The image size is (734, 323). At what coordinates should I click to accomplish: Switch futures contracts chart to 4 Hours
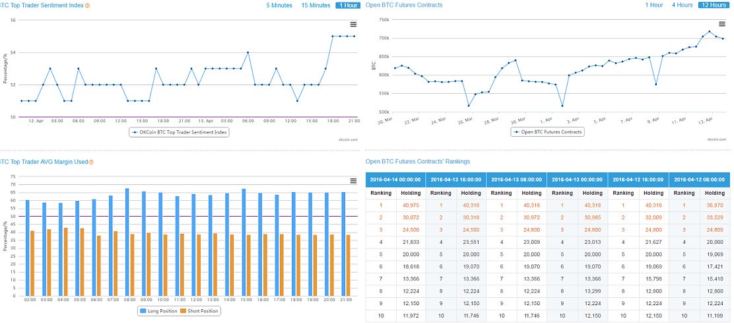click(x=682, y=5)
